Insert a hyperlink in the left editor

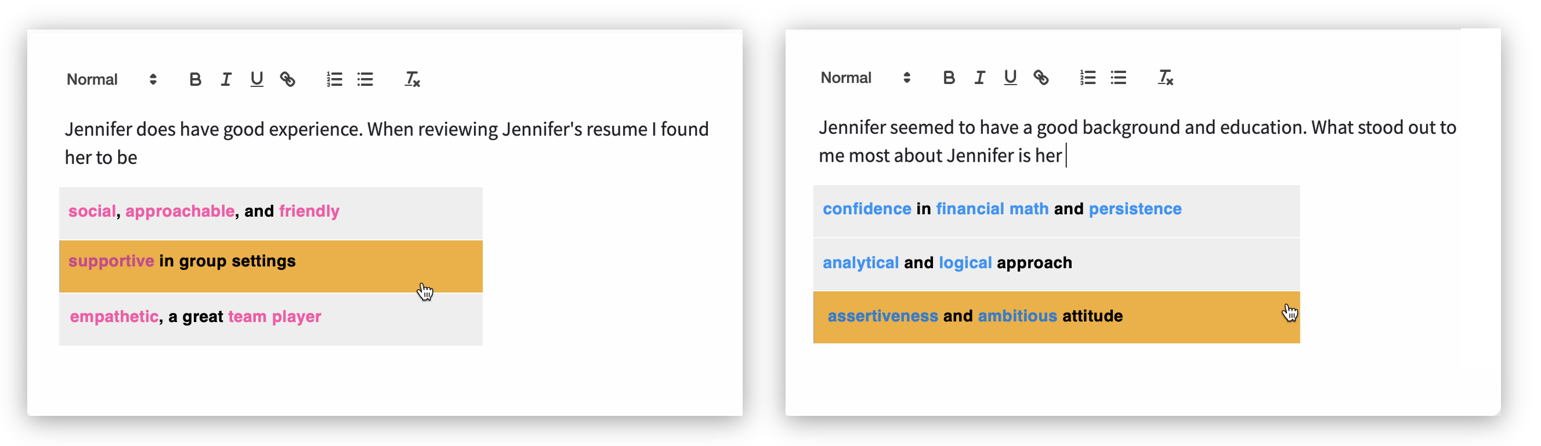tap(288, 78)
